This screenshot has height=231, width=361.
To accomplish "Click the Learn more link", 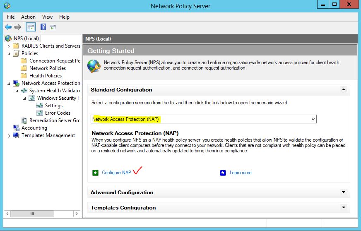I will (x=241, y=173).
